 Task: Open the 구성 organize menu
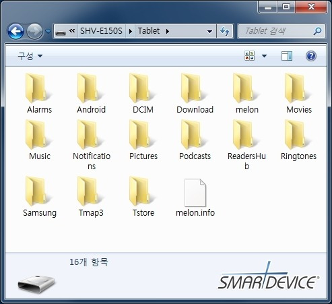(x=30, y=56)
